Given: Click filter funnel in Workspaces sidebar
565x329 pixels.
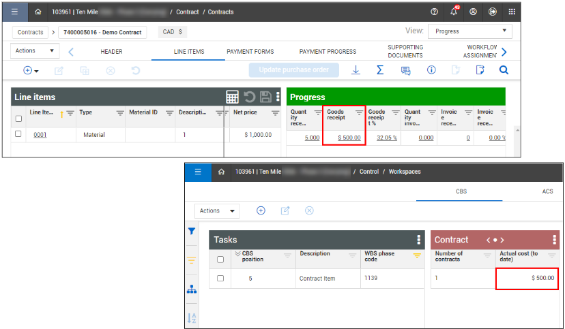Looking at the screenshot, I should (x=192, y=232).
